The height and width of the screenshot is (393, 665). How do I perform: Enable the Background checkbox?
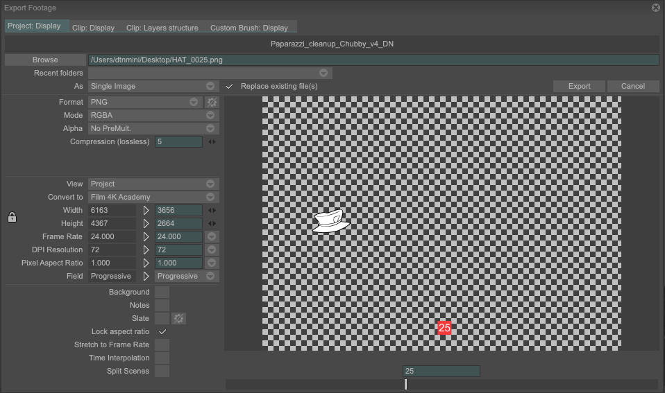[x=162, y=292]
